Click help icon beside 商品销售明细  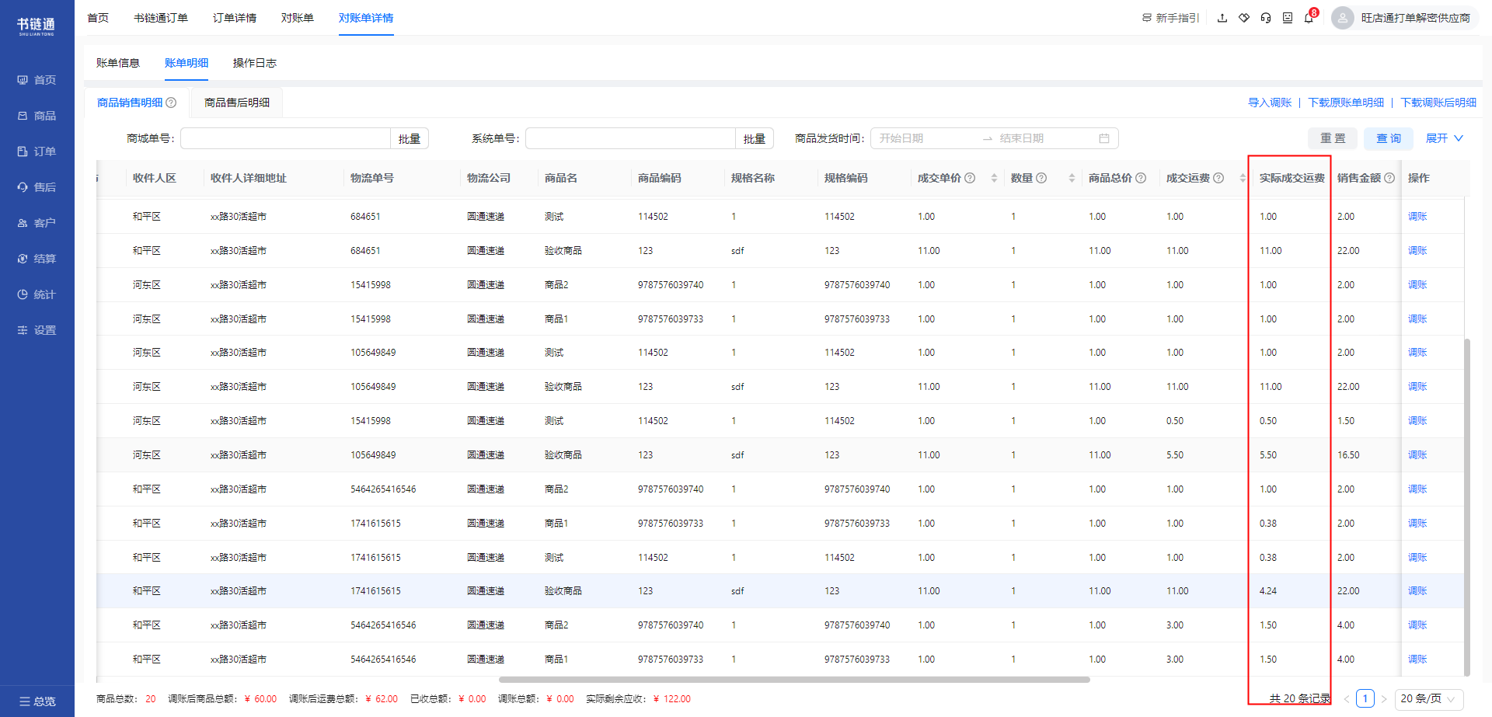pyautogui.click(x=171, y=103)
